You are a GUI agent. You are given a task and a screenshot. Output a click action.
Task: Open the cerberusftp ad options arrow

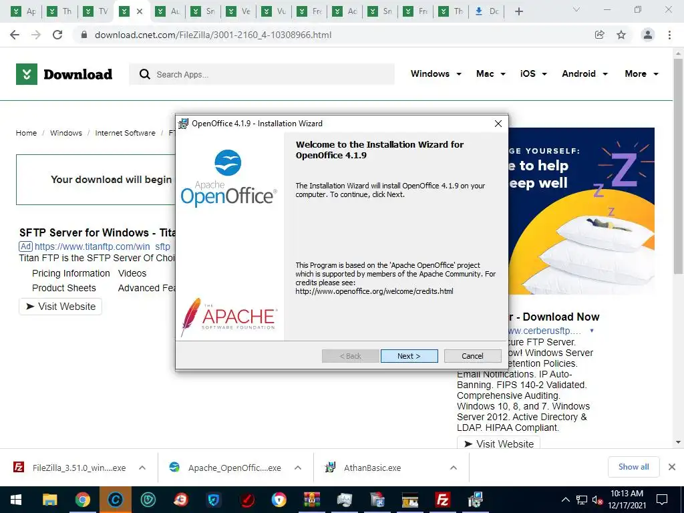(x=592, y=331)
